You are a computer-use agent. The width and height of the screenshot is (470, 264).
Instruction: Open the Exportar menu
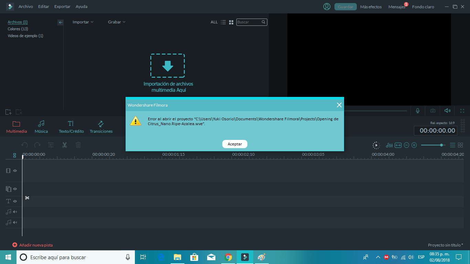click(x=62, y=7)
